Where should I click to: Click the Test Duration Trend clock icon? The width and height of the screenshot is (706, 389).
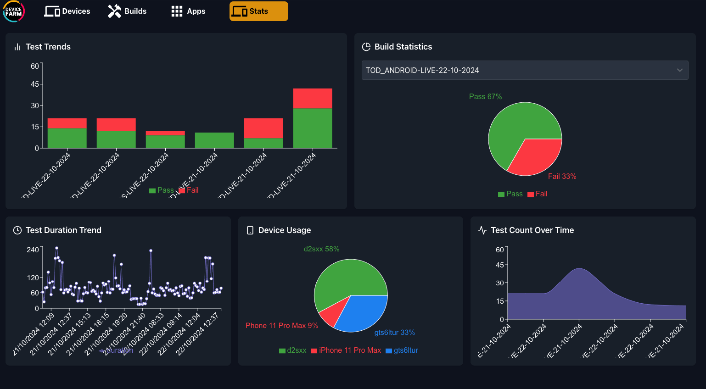[x=17, y=230]
